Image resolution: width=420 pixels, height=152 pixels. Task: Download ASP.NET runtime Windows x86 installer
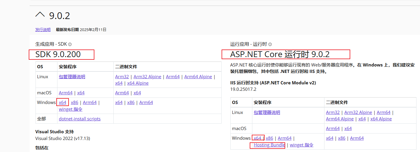point(269,138)
